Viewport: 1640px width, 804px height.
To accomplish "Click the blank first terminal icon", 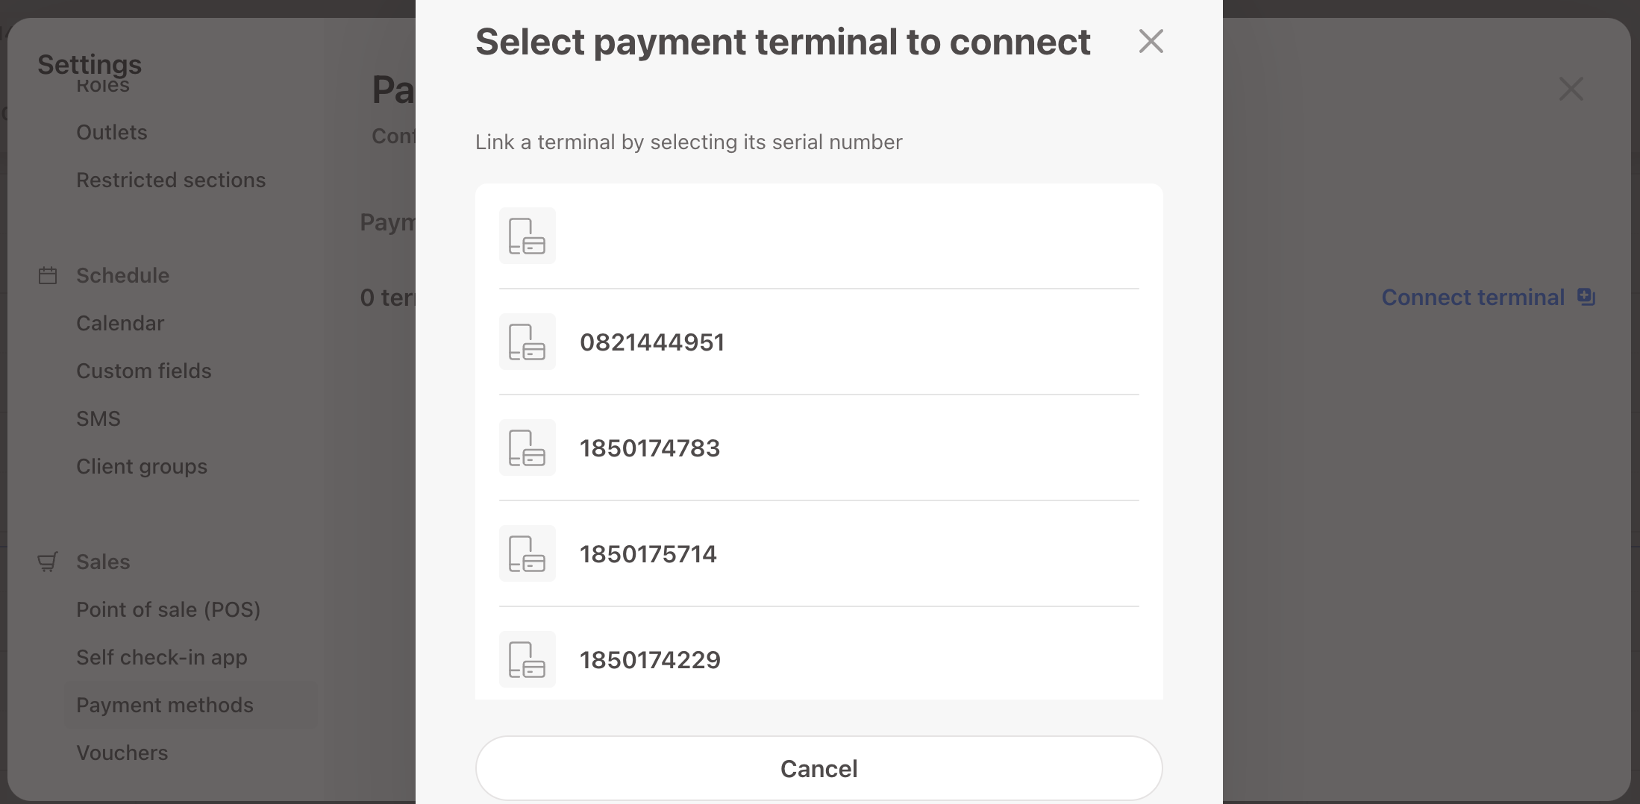I will 528,236.
